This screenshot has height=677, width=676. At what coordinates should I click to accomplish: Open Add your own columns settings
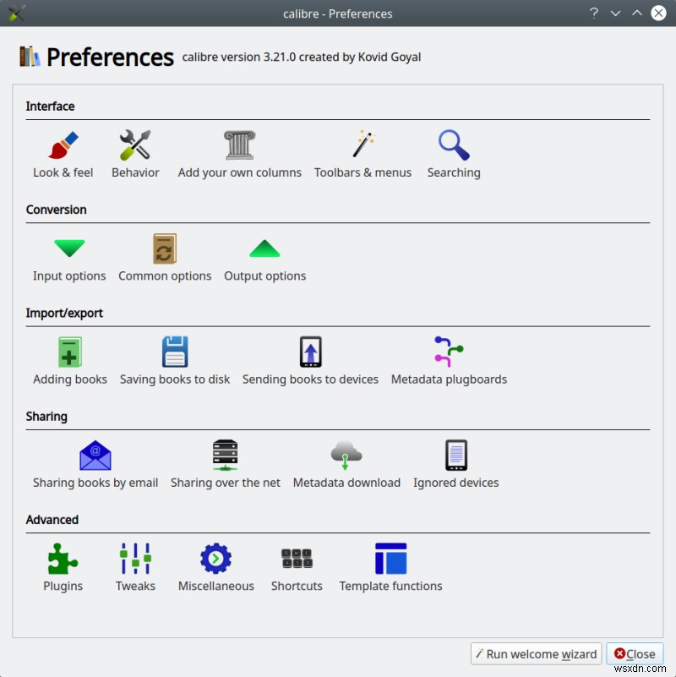(x=239, y=152)
